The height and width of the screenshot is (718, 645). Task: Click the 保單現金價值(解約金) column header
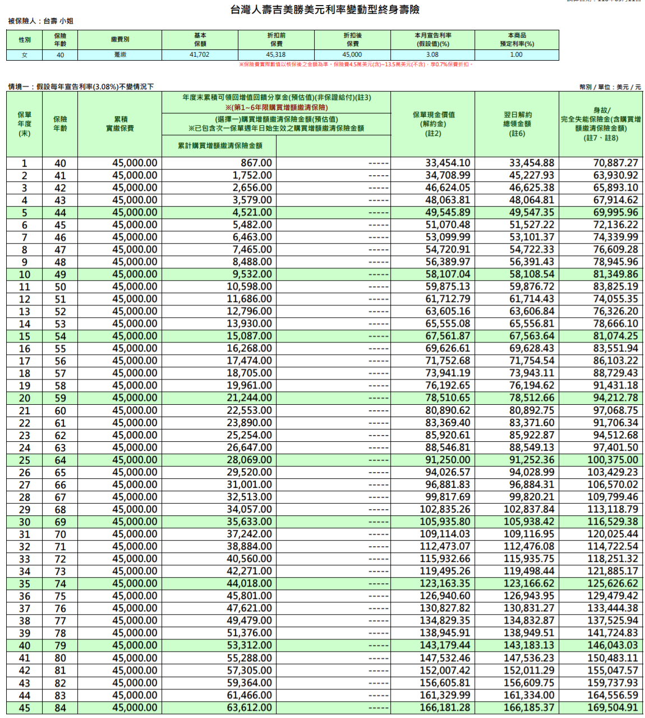click(x=433, y=124)
